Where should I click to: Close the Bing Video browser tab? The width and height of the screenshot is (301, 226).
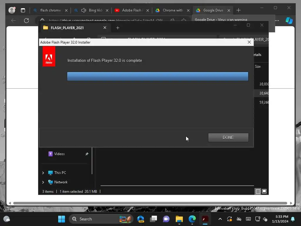point(107,10)
